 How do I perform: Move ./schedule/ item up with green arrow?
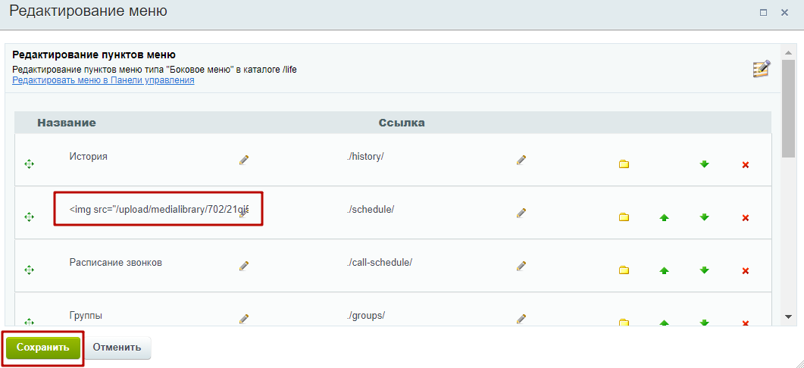tap(664, 217)
